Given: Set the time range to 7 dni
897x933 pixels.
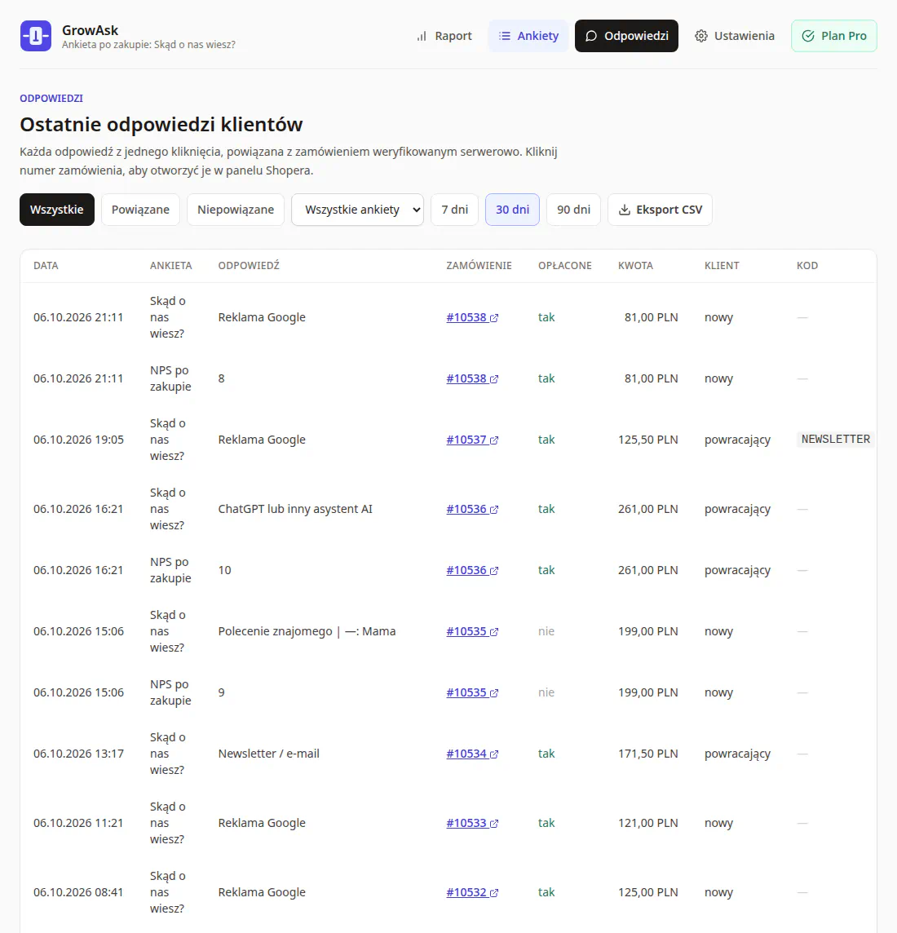Looking at the screenshot, I should click(x=454, y=210).
